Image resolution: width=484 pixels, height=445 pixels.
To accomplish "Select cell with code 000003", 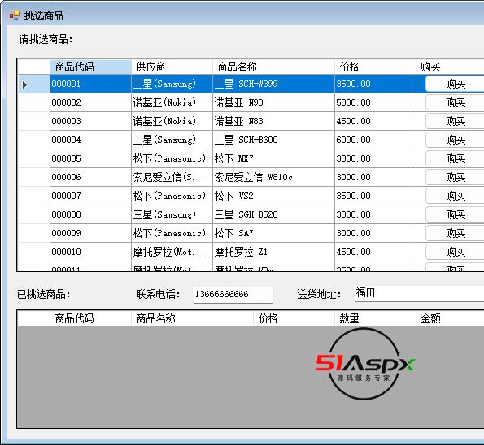I will point(91,121).
